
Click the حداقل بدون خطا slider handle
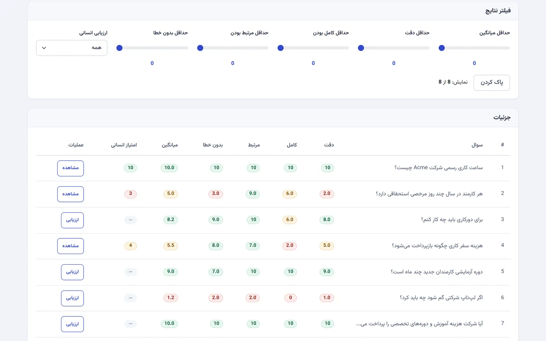(x=119, y=48)
